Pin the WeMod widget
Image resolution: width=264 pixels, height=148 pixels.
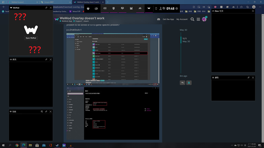coord(46,8)
